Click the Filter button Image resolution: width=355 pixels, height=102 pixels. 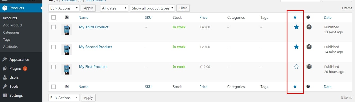183,8
